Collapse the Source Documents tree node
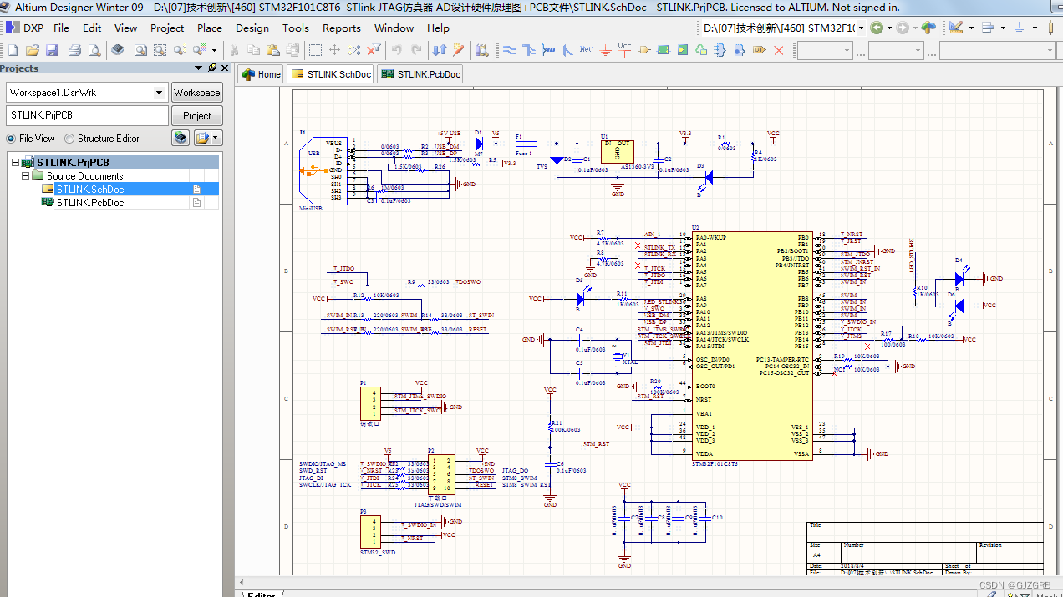Image resolution: width=1063 pixels, height=597 pixels. click(25, 175)
